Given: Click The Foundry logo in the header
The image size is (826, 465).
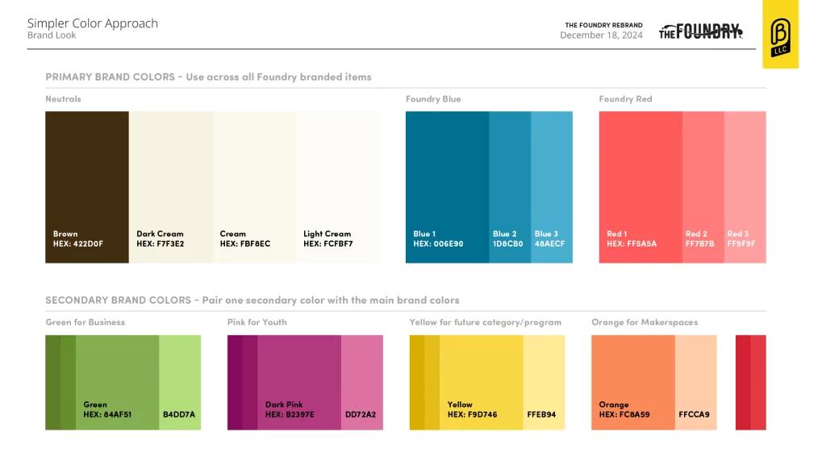Looking at the screenshot, I should coord(700,31).
